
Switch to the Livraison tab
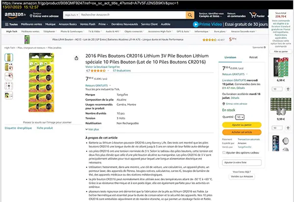[230, 57]
